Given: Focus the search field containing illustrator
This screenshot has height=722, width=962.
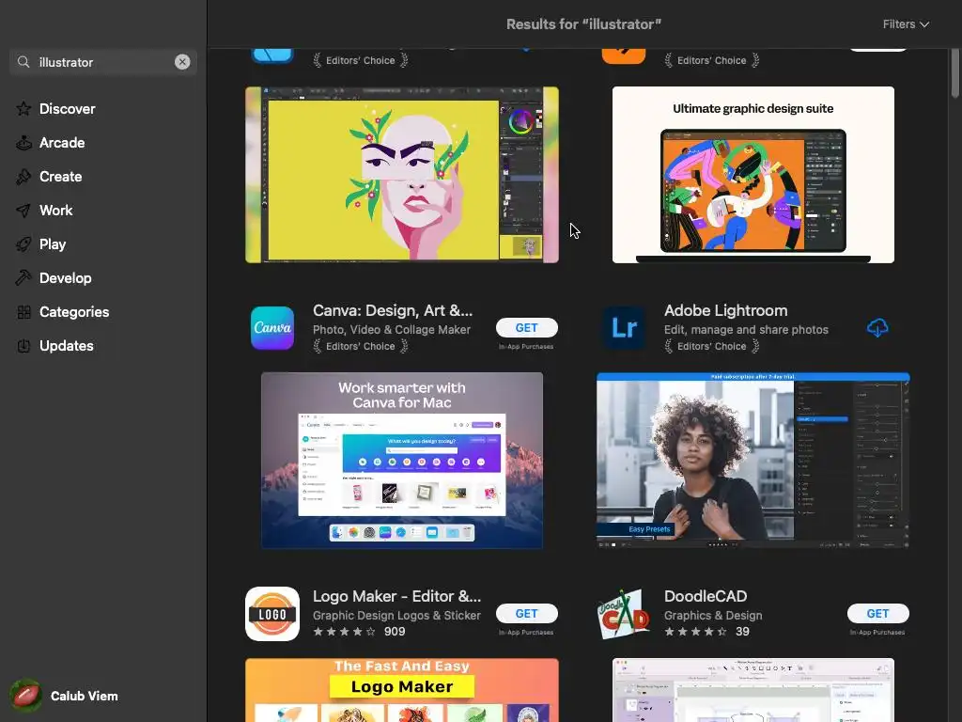Looking at the screenshot, I should (103, 62).
